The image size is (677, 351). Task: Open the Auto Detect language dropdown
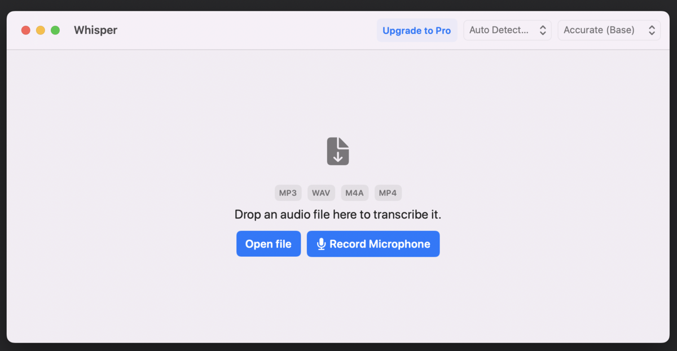pyautogui.click(x=508, y=30)
